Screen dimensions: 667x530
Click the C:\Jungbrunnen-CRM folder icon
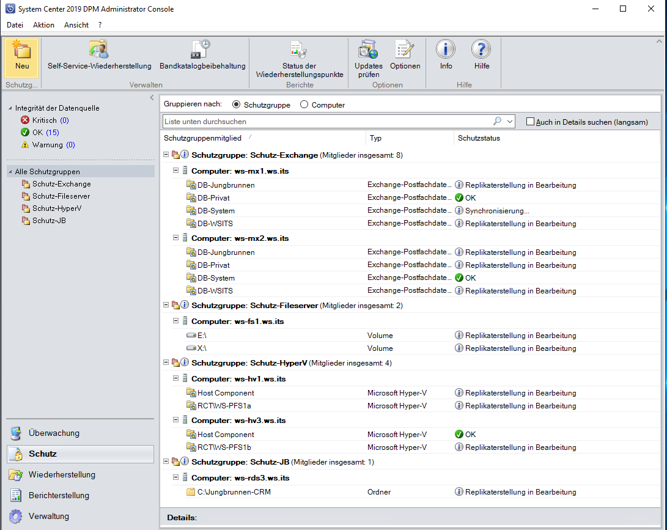click(191, 491)
